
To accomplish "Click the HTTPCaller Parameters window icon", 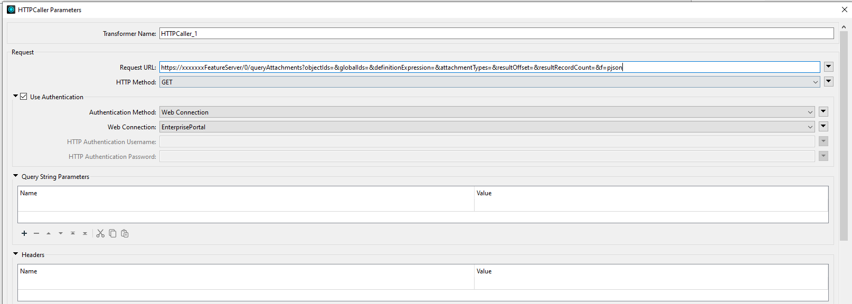I will click(11, 9).
